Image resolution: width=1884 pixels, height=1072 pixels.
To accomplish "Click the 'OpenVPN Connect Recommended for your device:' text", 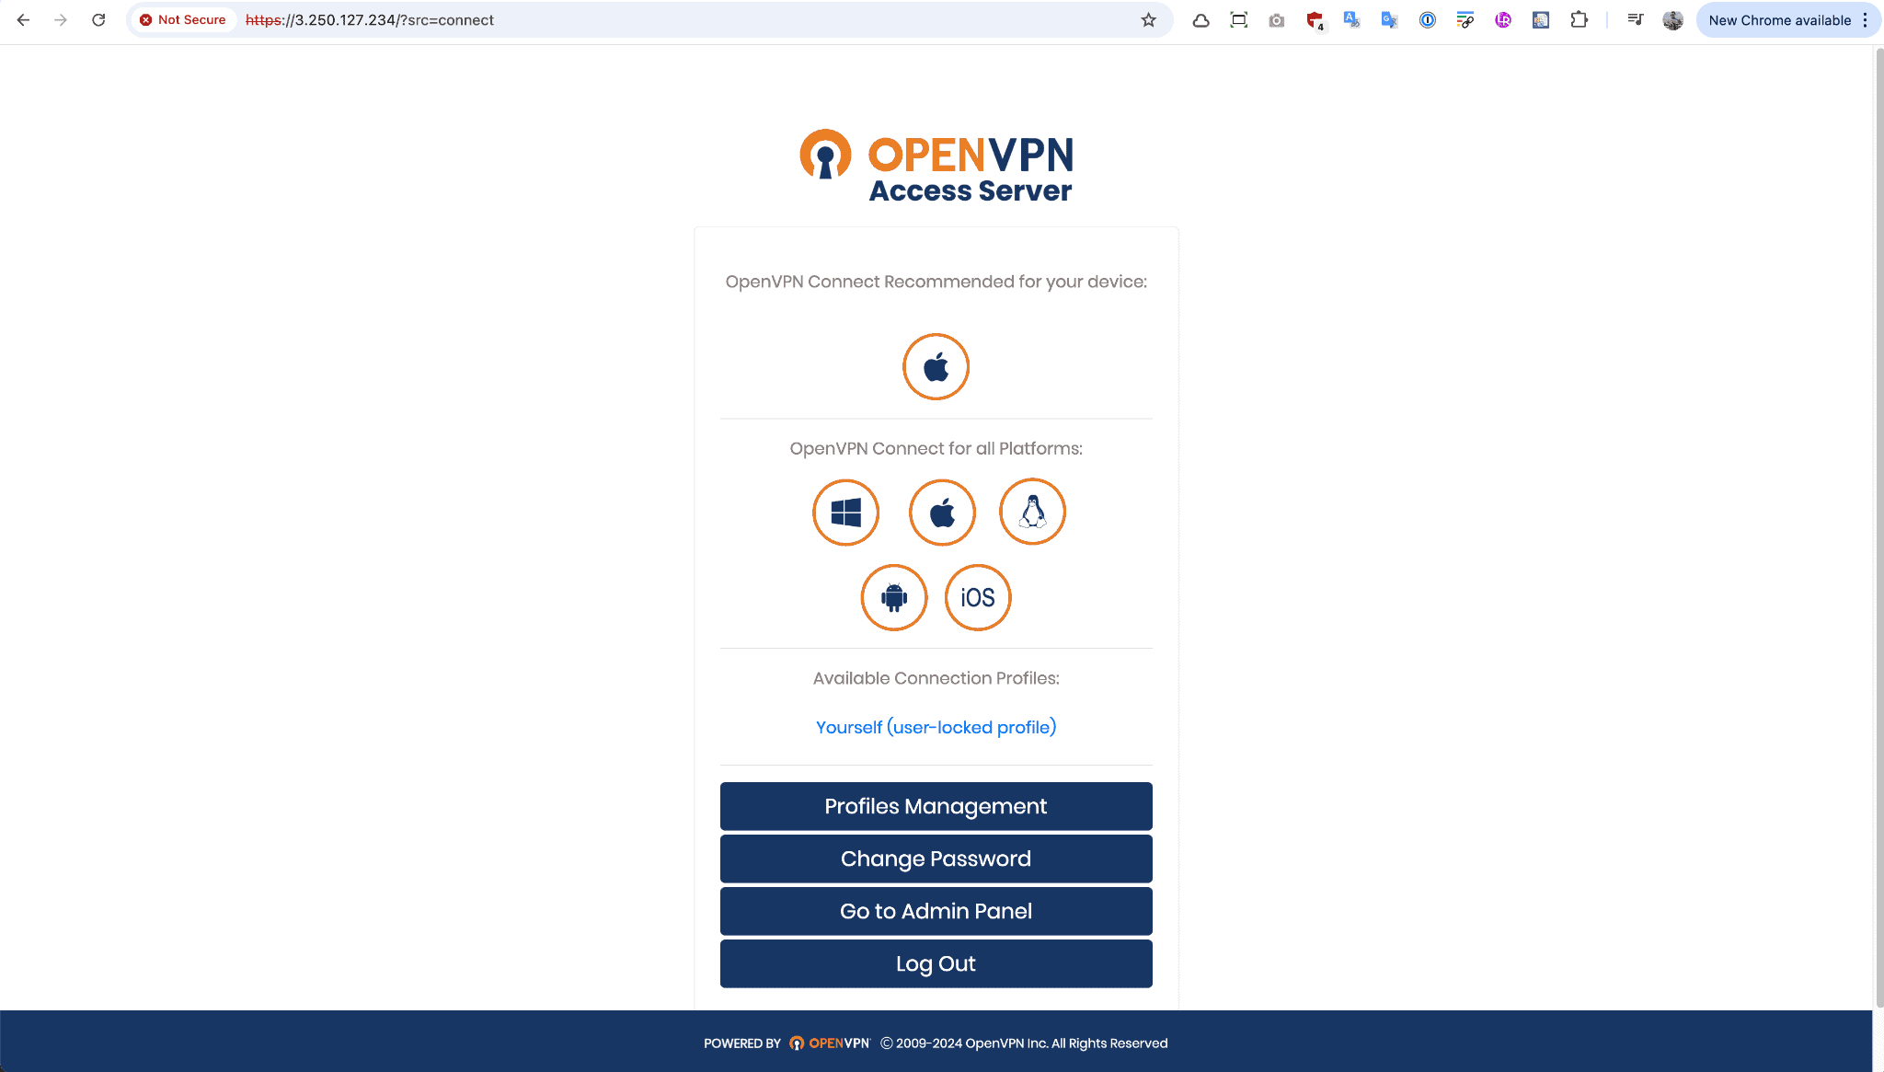I will (936, 282).
